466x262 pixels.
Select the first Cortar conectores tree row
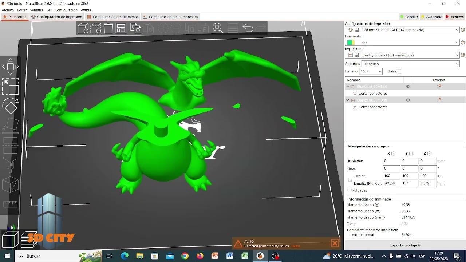click(405, 94)
